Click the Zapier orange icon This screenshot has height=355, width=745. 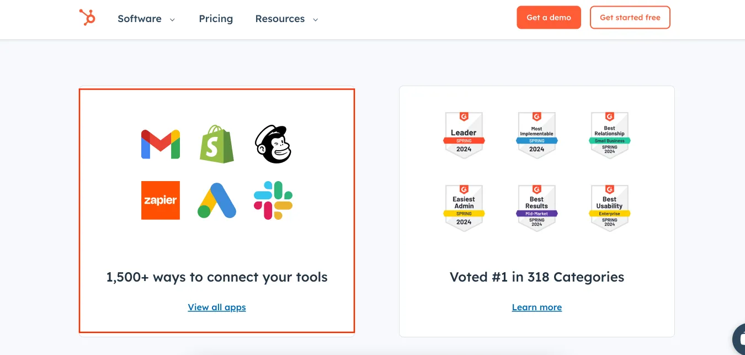click(x=161, y=200)
